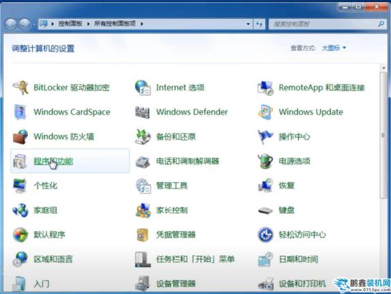Open the 设备和打印机 link

pos(302,284)
